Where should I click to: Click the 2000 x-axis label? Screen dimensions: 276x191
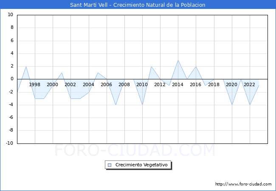click(52, 84)
